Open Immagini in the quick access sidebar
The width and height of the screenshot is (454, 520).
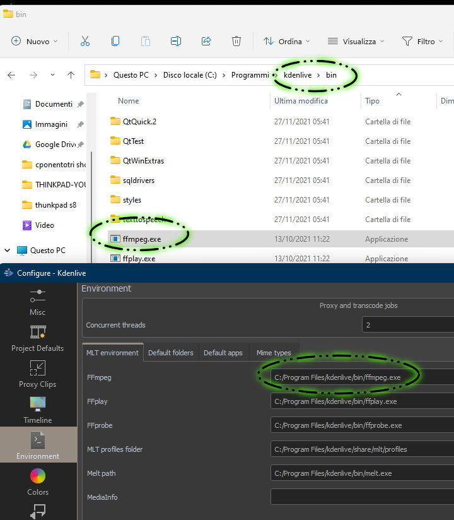click(x=52, y=124)
